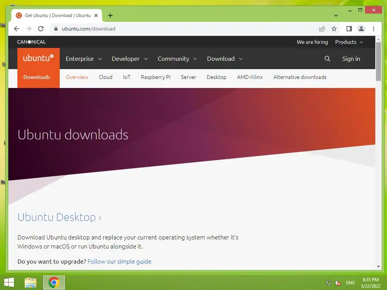Open the Chrome profile avatar

pos(361,29)
